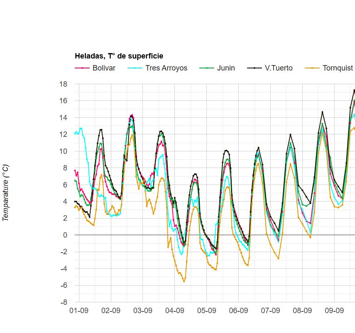
Task: Toggle the Tornquist legend entry
Action: (x=329, y=68)
